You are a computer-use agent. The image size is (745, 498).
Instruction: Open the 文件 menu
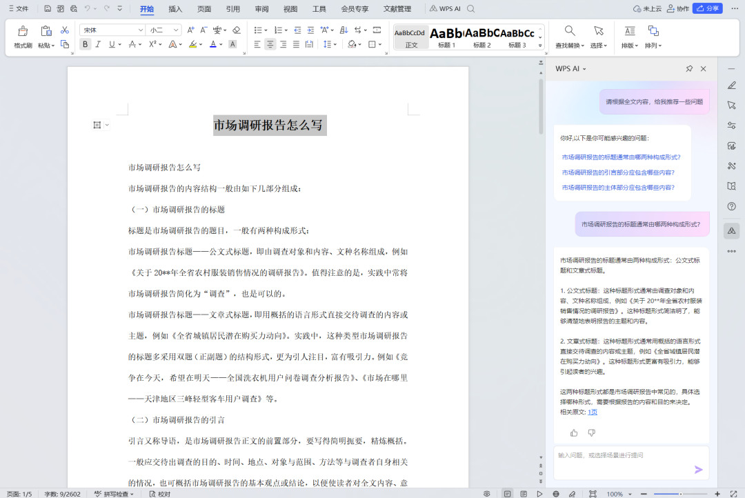(x=19, y=8)
